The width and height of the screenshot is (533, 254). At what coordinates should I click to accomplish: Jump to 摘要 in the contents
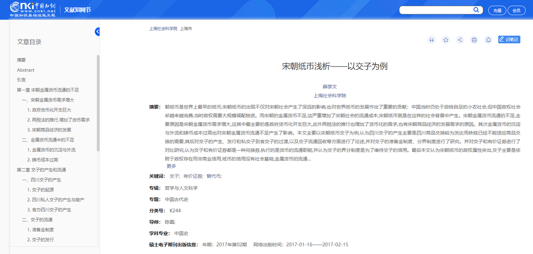(21, 60)
